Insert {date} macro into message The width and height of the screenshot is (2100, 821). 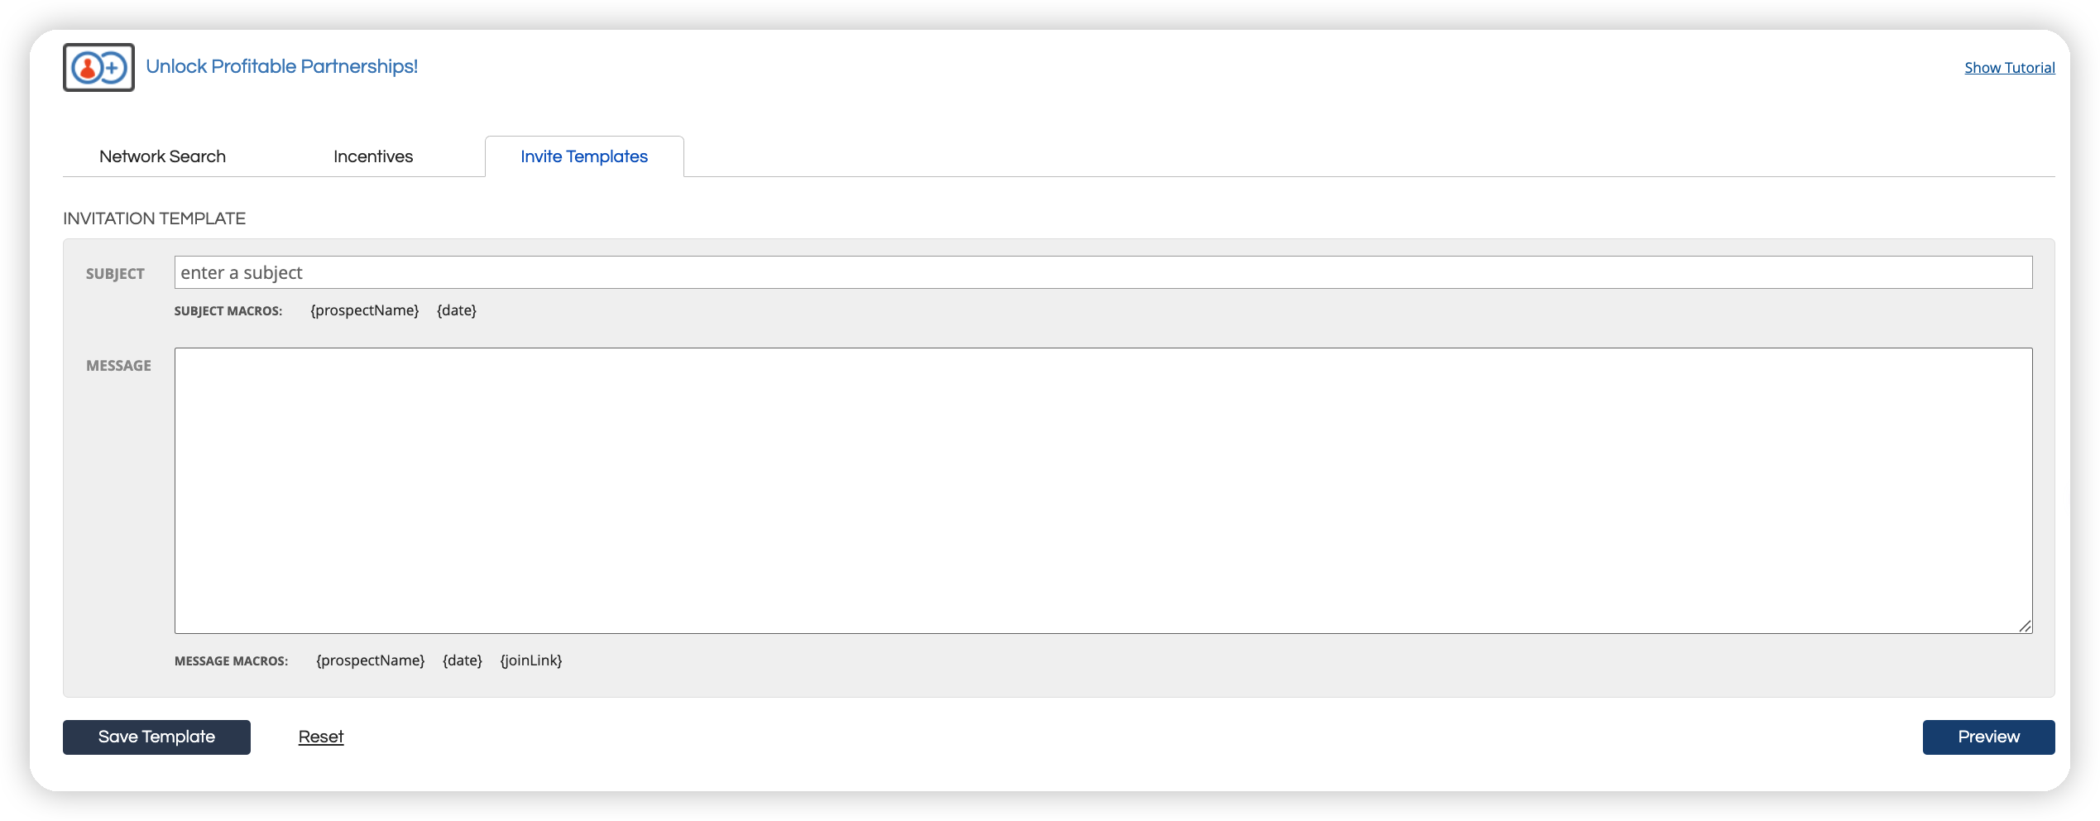click(463, 660)
